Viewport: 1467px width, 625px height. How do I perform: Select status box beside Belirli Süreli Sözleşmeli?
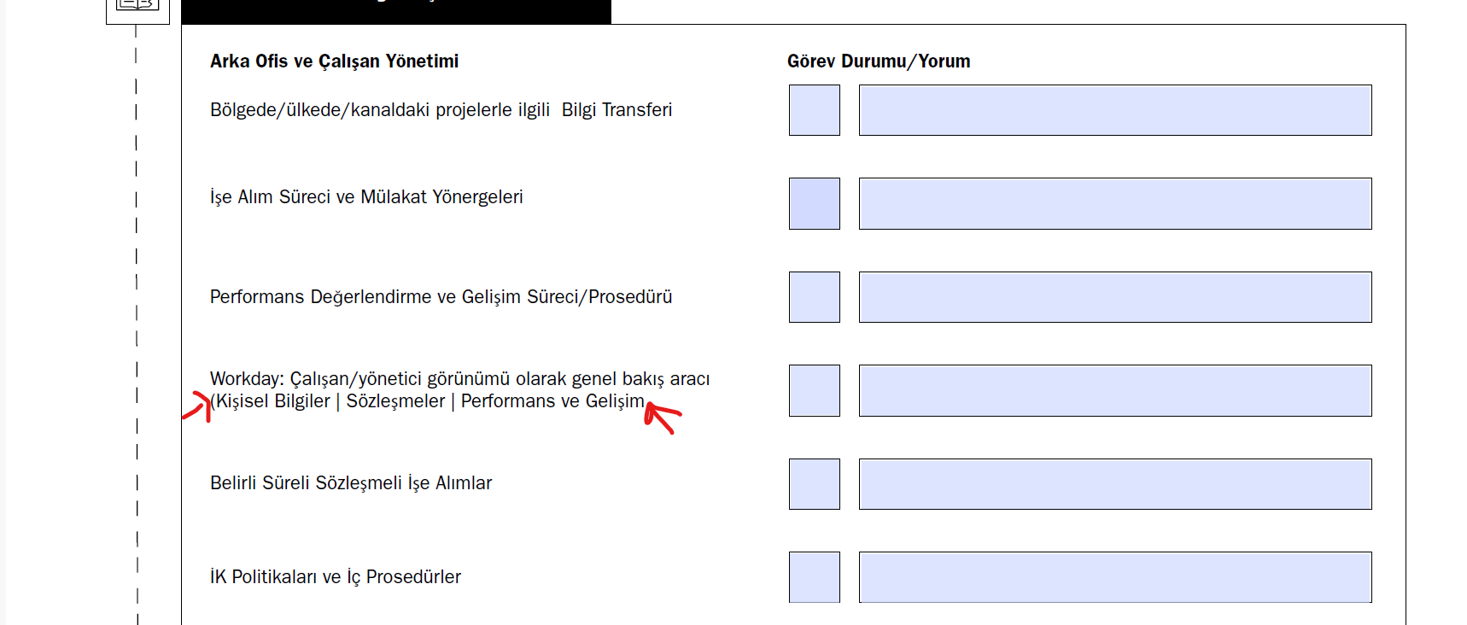815,484
